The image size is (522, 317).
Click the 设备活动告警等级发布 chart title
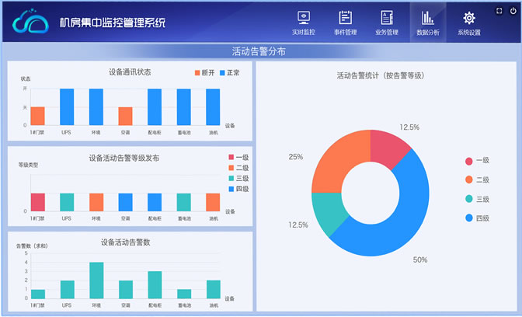click(124, 158)
